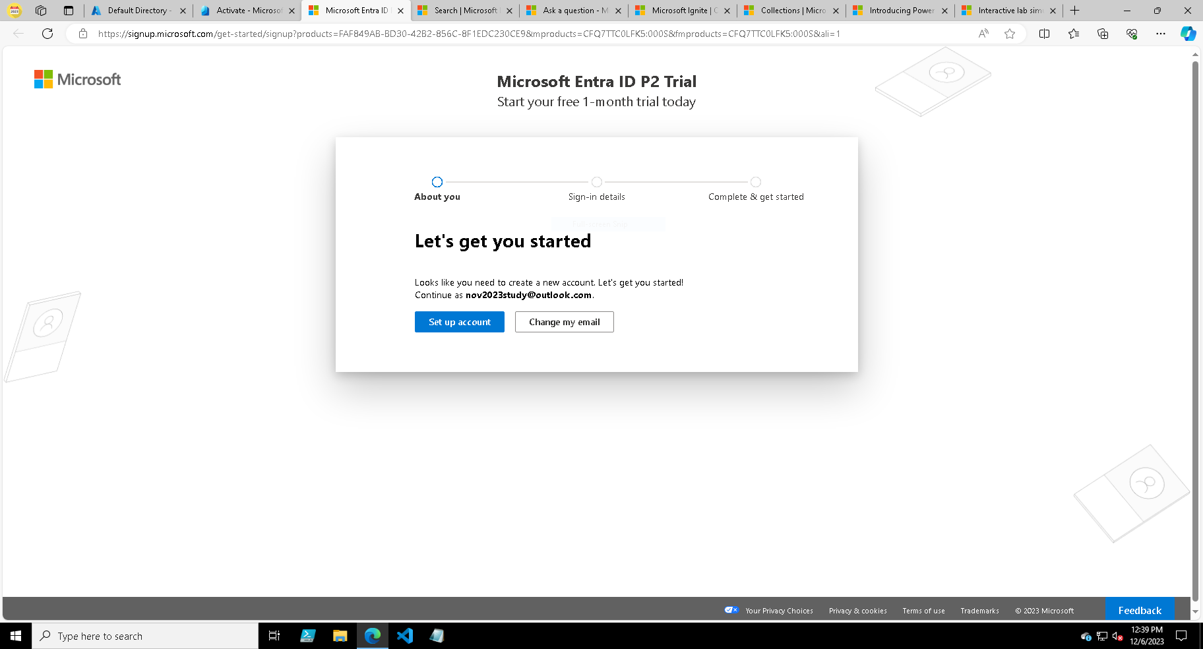Switch to the Default Directory tab
The width and height of the screenshot is (1203, 649).
coord(139,11)
